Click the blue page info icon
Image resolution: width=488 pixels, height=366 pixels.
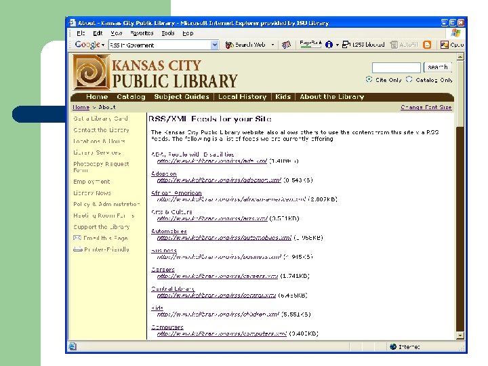329,45
